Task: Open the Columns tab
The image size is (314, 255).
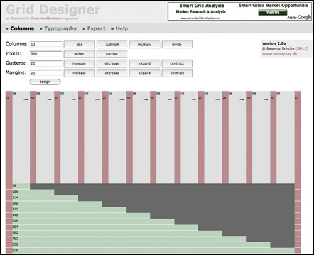Action: pos(22,28)
